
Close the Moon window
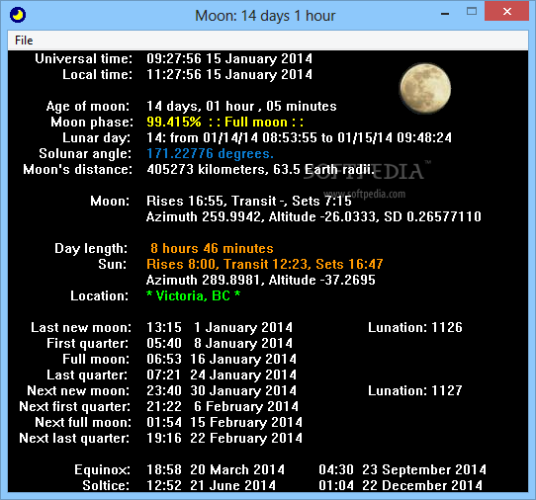(x=507, y=12)
